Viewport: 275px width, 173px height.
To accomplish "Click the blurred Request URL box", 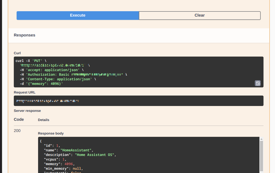I will (x=139, y=101).
